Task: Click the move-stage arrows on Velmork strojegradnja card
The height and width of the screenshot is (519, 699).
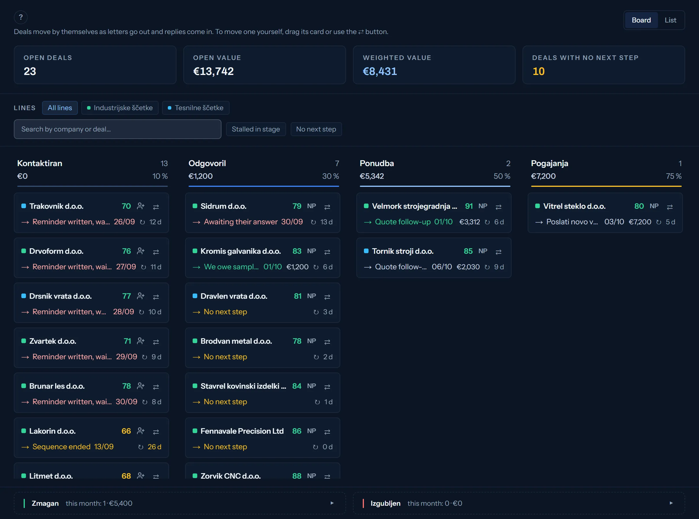Action: coord(498,207)
